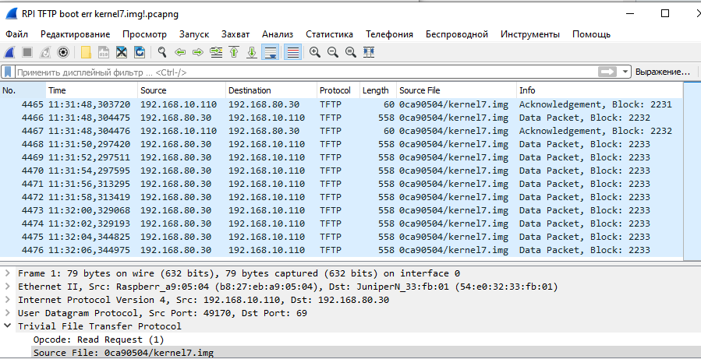
Task: Go back in packet history arrow
Action: tap(180, 52)
